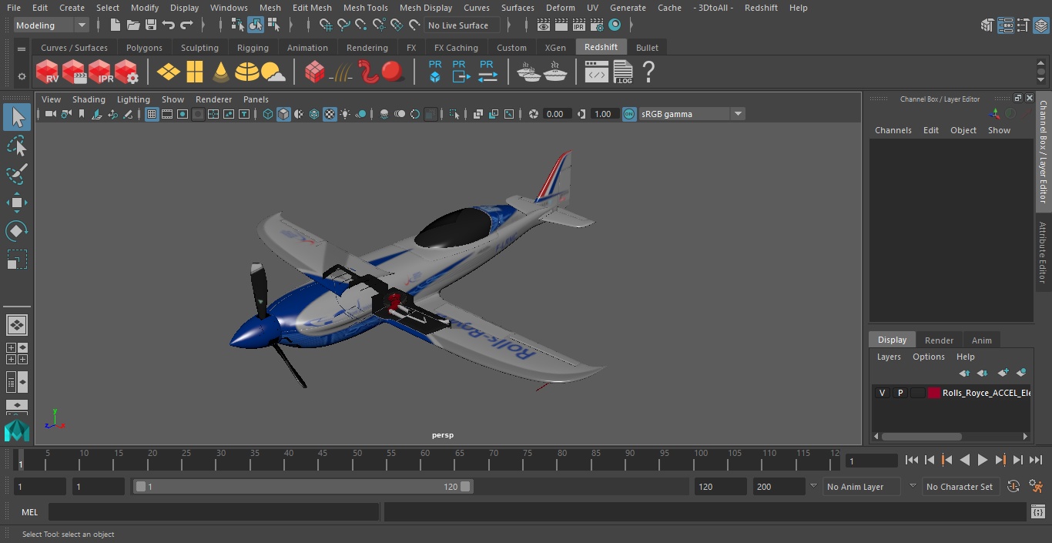1052x543 pixels.
Task: Click the save scene icon
Action: pos(151,25)
